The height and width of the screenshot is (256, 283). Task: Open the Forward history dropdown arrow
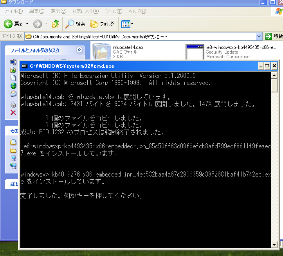tap(47, 23)
